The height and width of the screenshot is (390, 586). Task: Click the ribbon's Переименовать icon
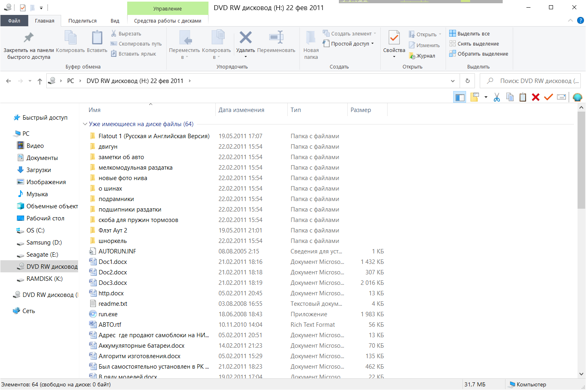[276, 37]
